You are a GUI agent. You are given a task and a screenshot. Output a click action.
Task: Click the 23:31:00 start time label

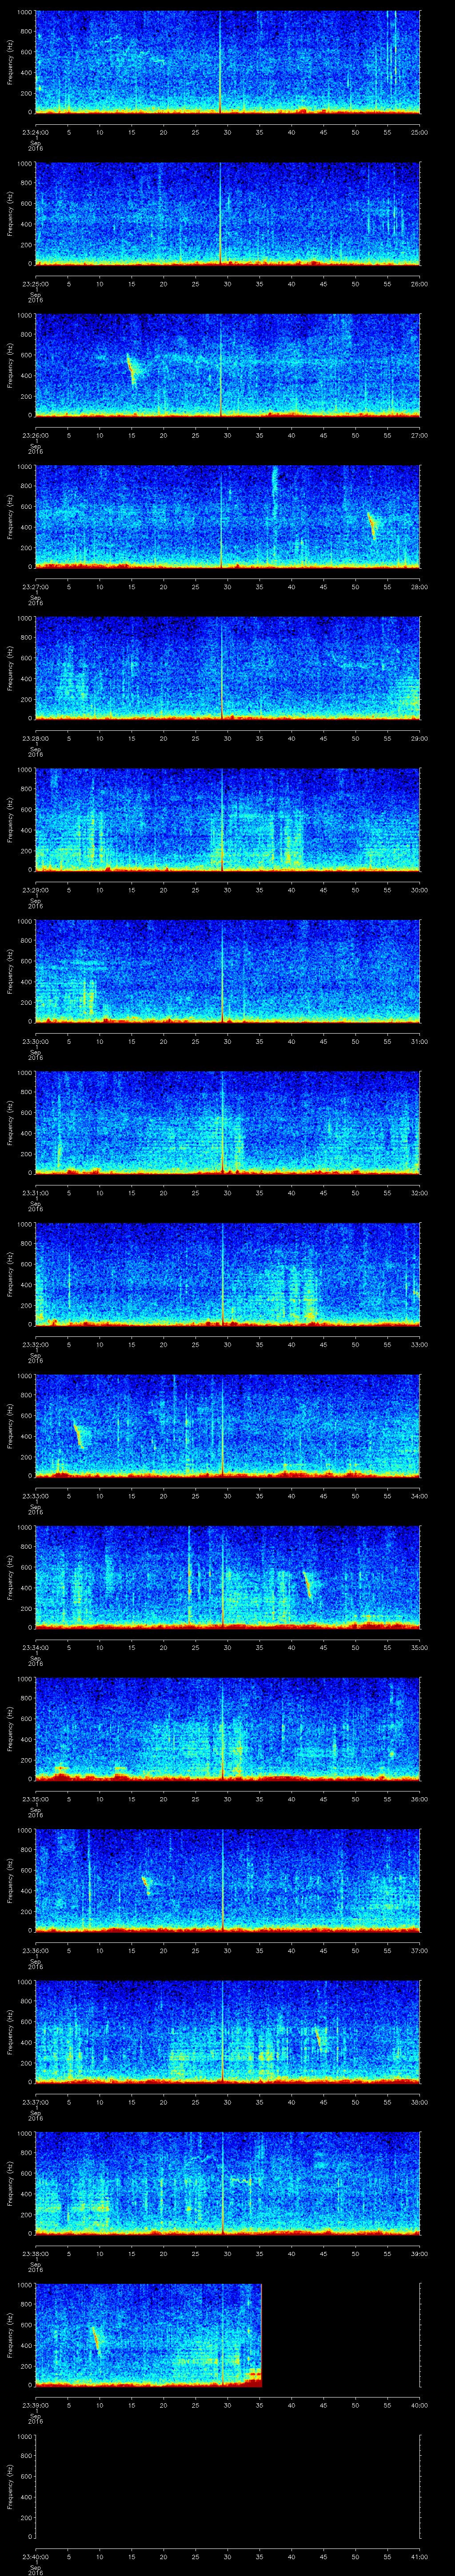click(x=35, y=1193)
